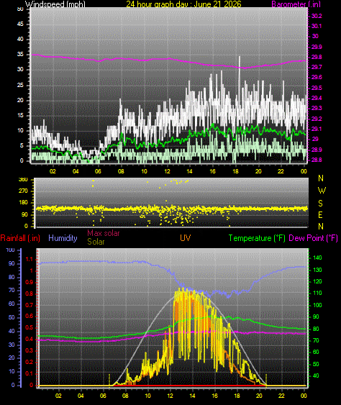Click the "29.1" barometer axis value
Image resolution: width=341 pixels, height=405 pixels.
pyautogui.click(x=317, y=129)
